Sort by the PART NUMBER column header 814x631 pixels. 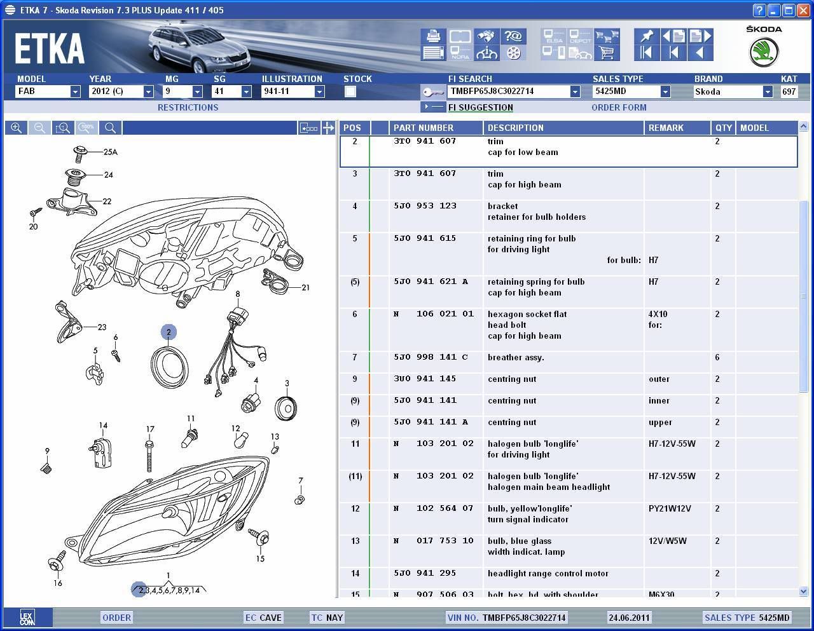pyautogui.click(x=435, y=128)
